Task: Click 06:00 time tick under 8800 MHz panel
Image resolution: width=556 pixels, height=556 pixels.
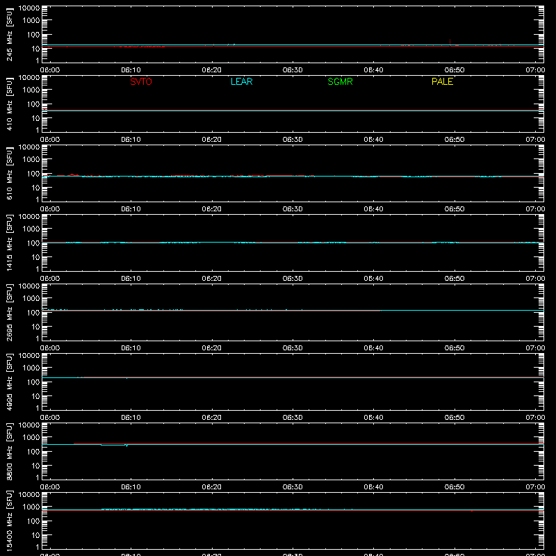Action: [50, 487]
